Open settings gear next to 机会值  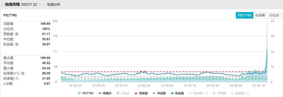[x=17, y=44]
